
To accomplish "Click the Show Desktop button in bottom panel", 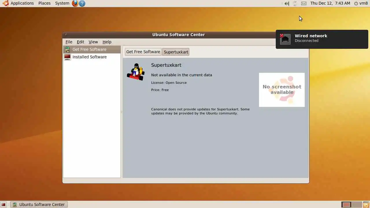I will [3, 205].
